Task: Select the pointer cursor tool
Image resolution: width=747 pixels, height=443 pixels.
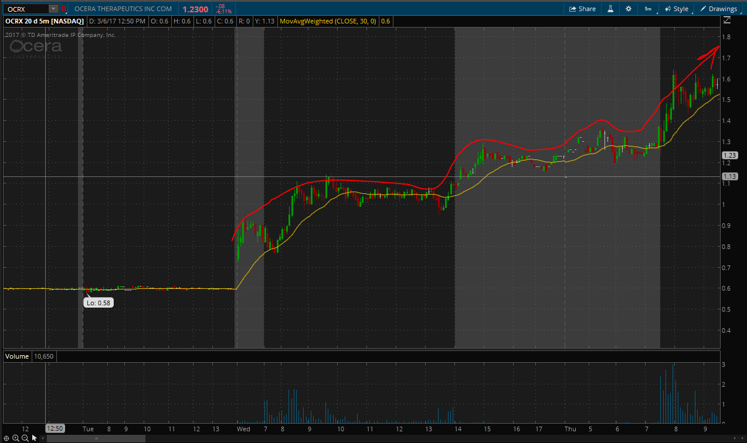Action: 34,438
